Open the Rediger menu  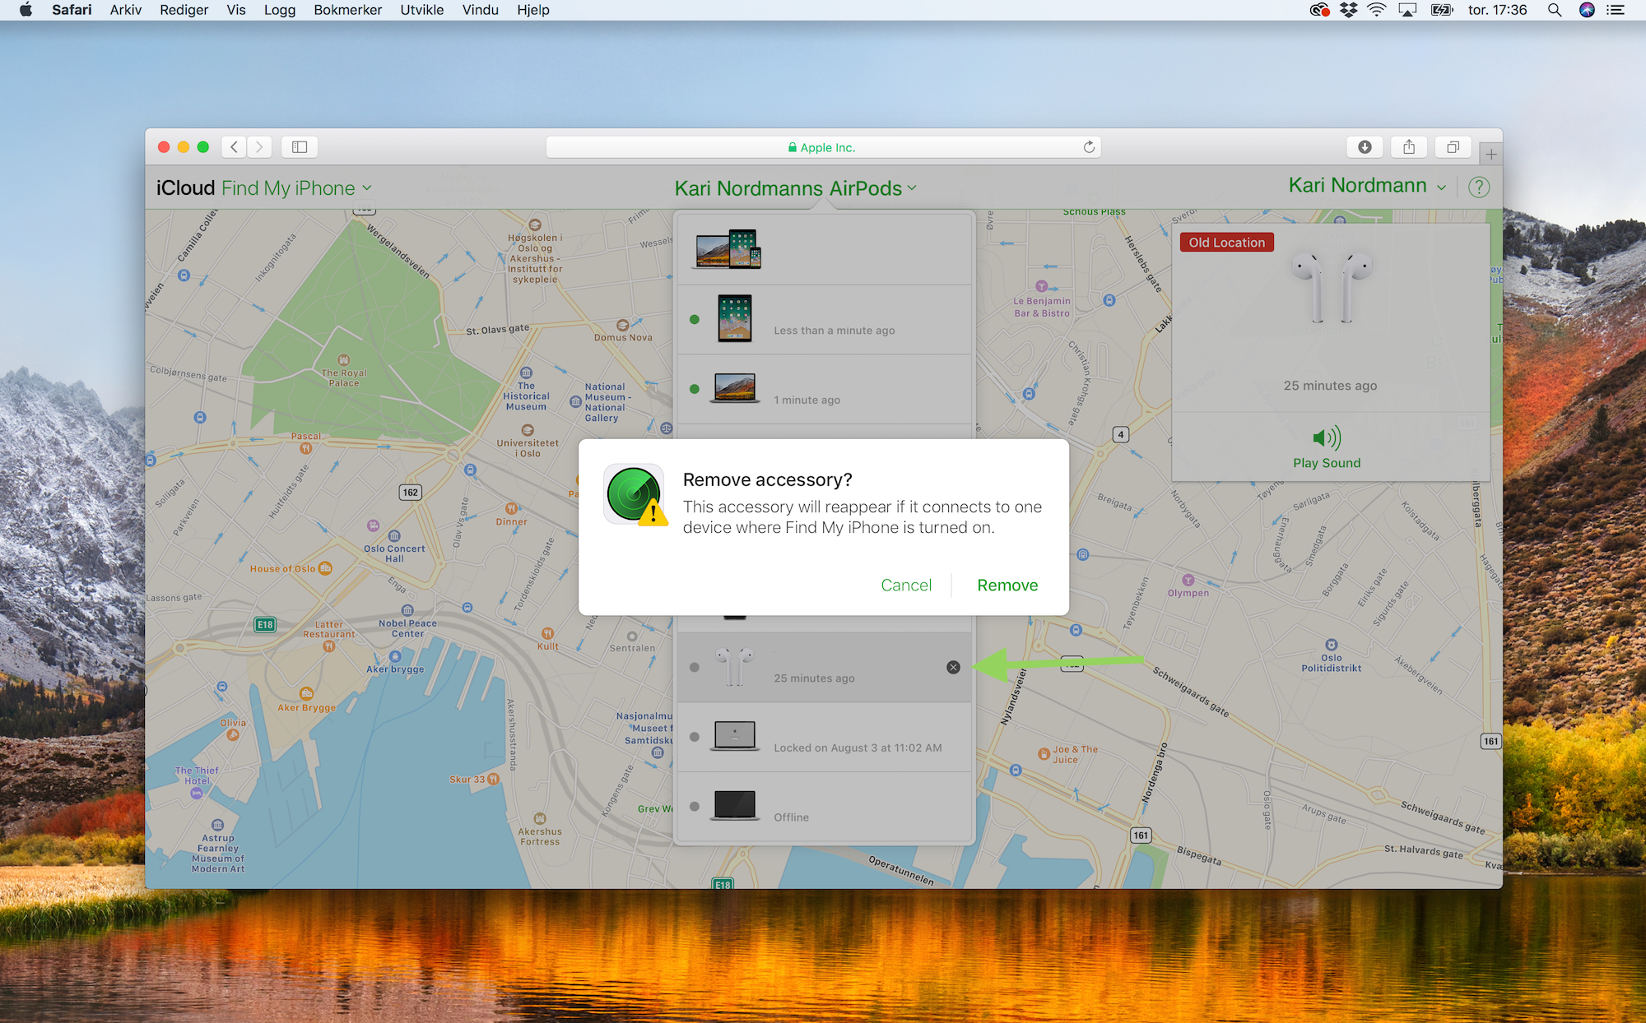184,10
